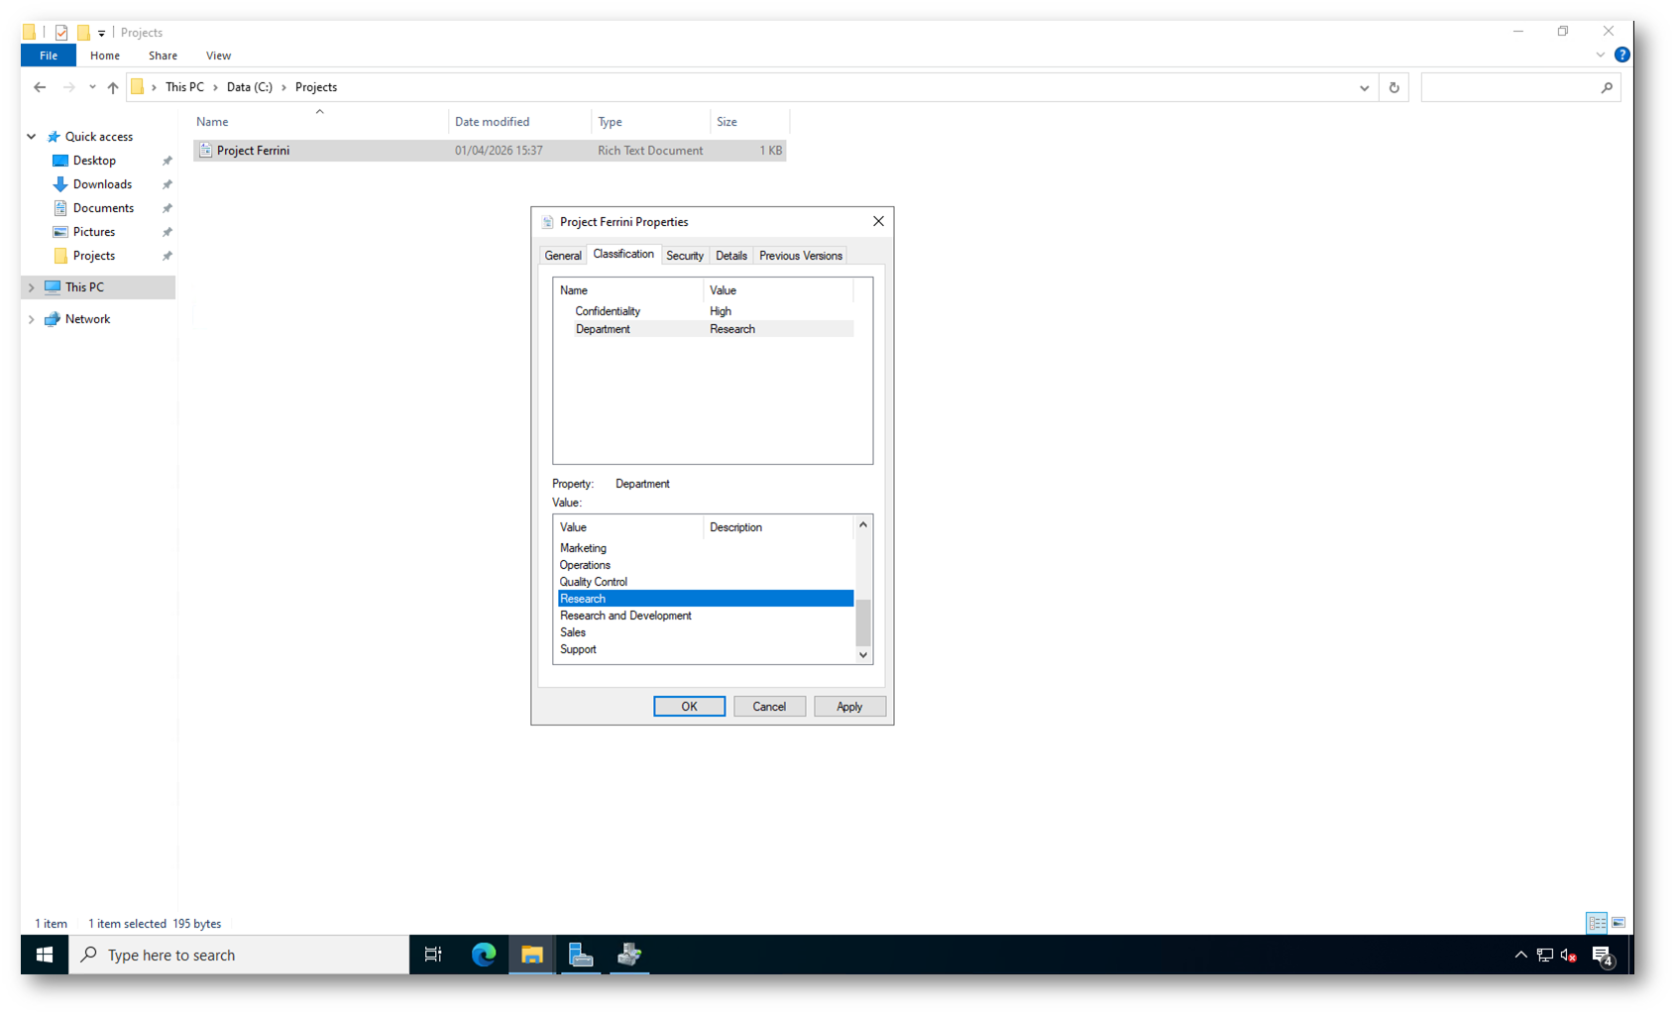Click the Up one level arrow
Screen dimensions: 1676x1016
(113, 87)
